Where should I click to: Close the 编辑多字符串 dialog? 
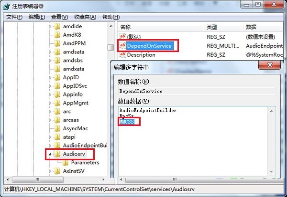click(x=269, y=65)
